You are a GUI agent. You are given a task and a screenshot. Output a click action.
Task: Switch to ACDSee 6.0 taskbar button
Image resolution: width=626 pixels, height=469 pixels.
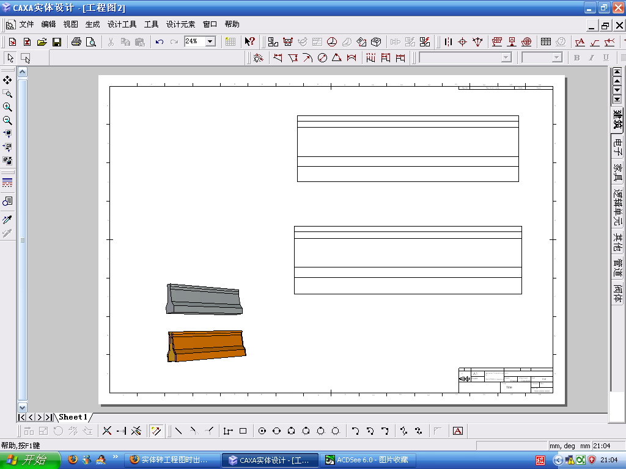tap(367, 460)
